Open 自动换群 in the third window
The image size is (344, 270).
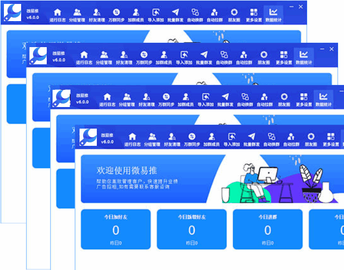point(245,100)
